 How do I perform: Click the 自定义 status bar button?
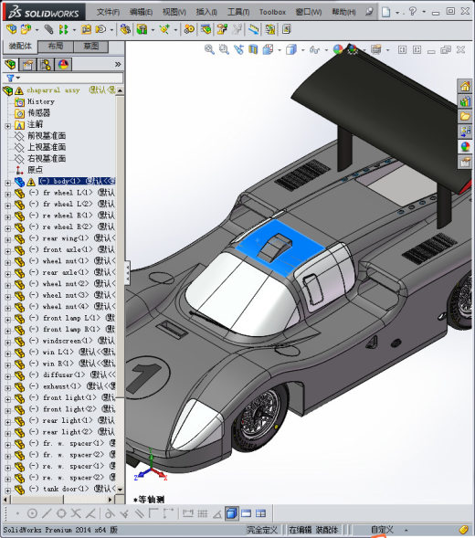click(x=382, y=530)
